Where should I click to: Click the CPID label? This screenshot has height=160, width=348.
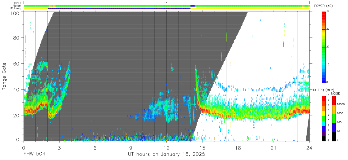pyautogui.click(x=17, y=3)
